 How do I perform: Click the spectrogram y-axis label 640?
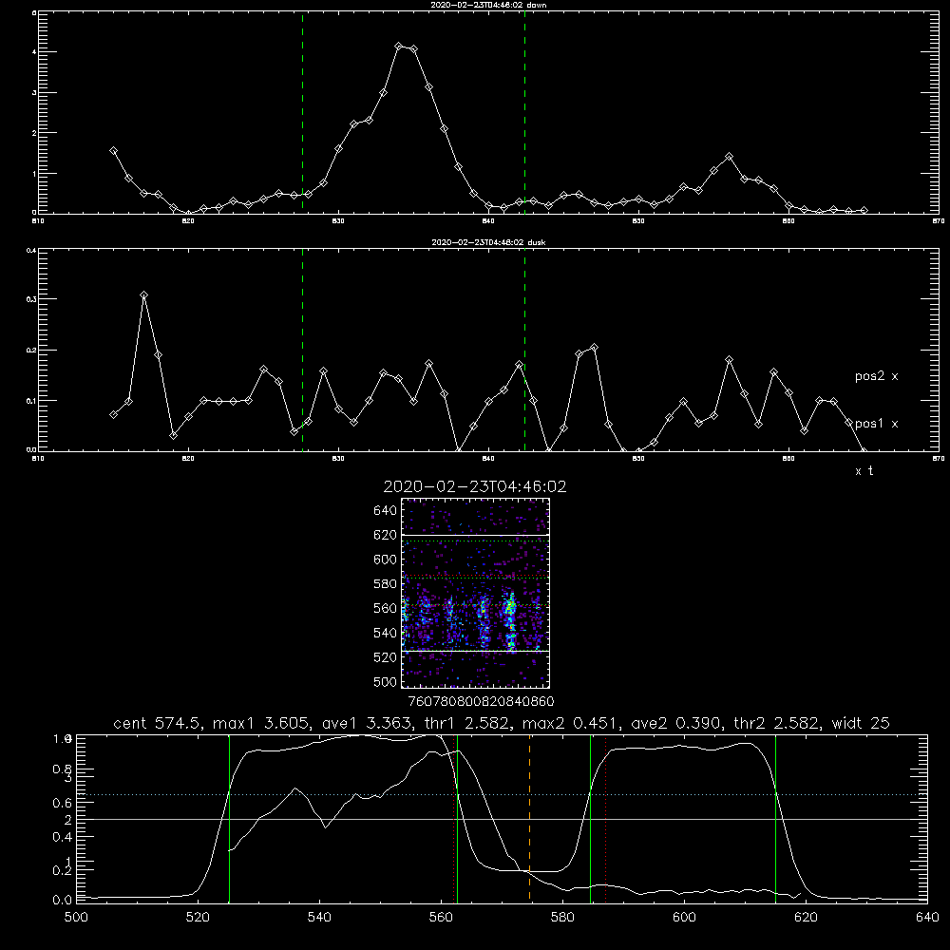(386, 511)
